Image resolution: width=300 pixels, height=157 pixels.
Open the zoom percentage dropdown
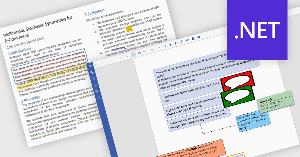pos(152,50)
